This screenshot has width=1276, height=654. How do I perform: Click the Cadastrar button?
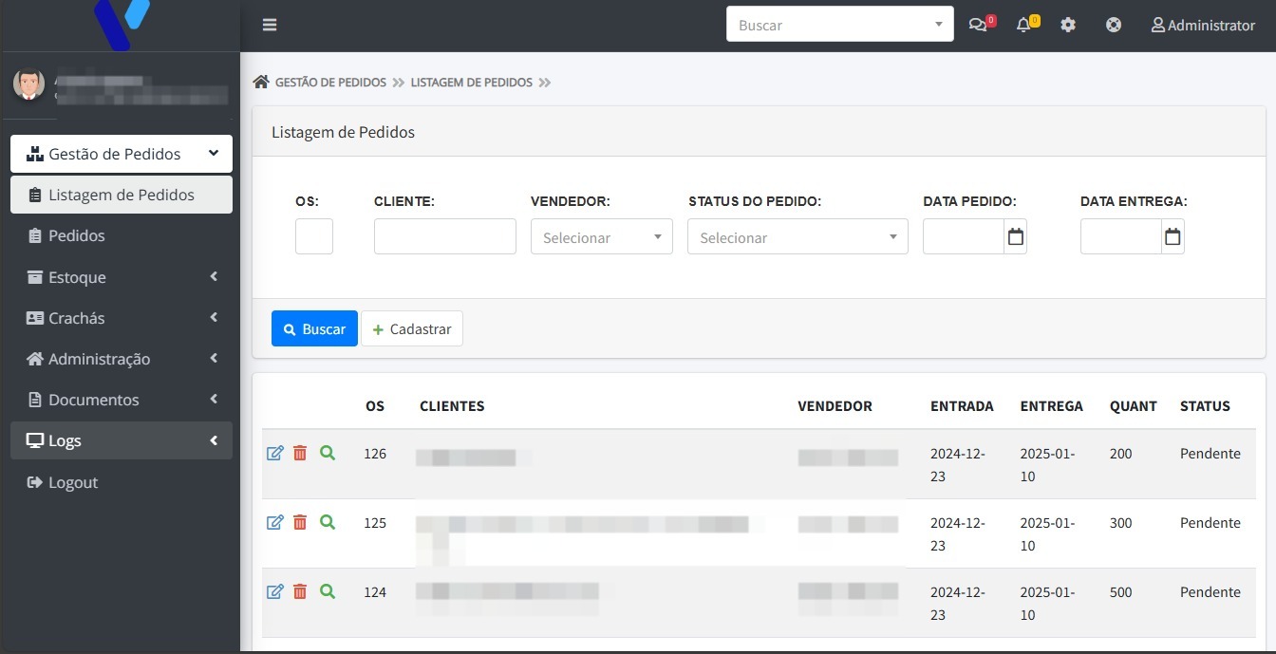(x=412, y=328)
